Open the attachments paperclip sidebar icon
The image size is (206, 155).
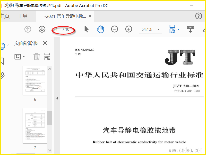(x=3, y=76)
